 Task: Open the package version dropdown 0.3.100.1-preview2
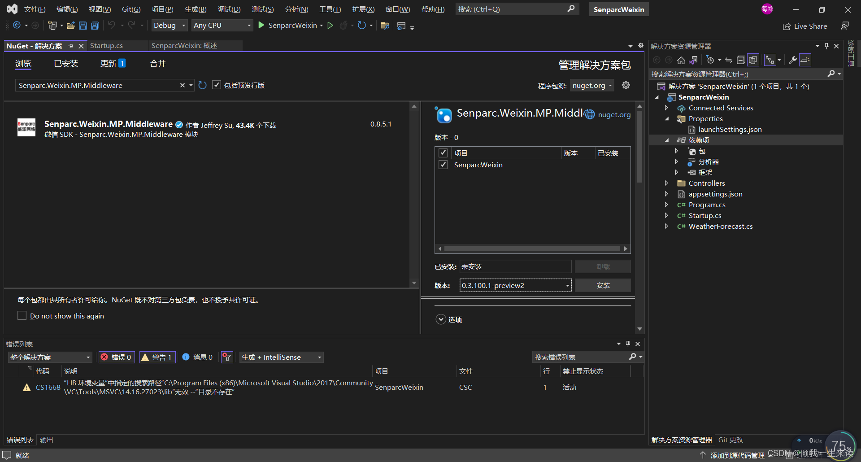(x=515, y=285)
